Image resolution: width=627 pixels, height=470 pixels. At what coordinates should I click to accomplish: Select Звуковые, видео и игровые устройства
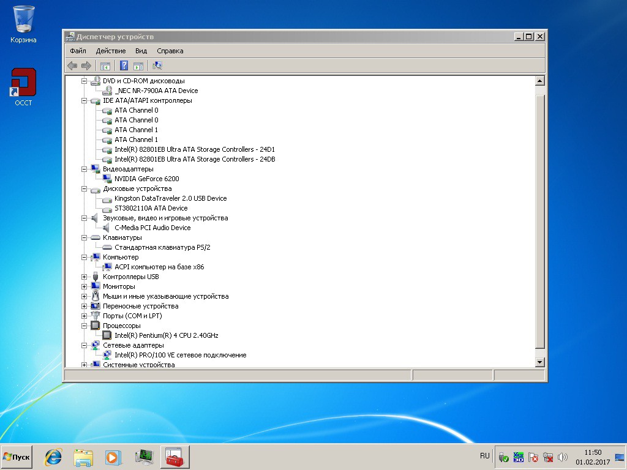click(165, 218)
